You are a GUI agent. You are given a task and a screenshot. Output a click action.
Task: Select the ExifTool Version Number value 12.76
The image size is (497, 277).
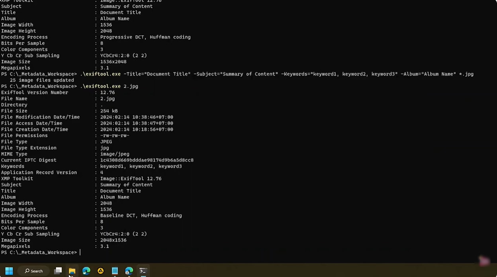click(108, 92)
